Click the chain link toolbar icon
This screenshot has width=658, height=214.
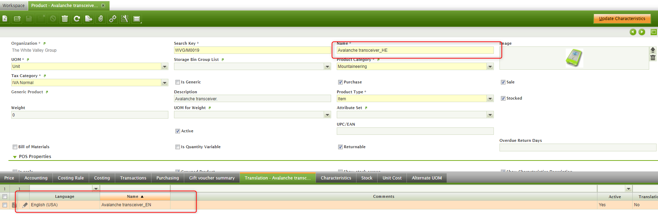pyautogui.click(x=113, y=19)
